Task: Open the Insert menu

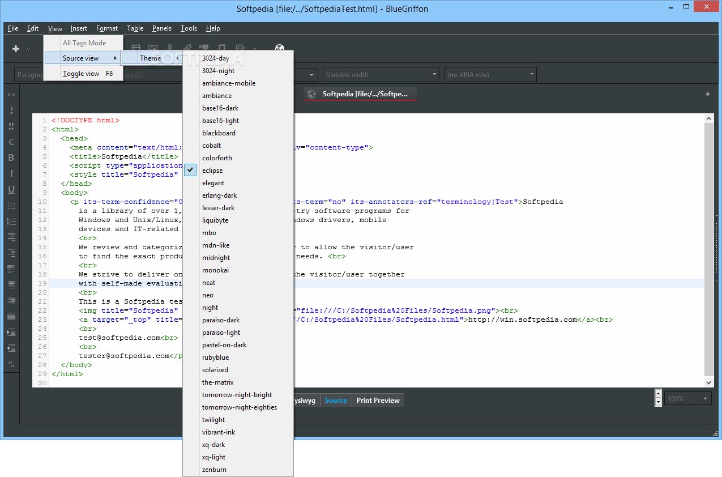Action: click(x=79, y=28)
